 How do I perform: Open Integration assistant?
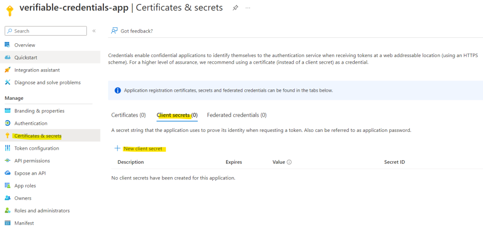[x=37, y=70]
